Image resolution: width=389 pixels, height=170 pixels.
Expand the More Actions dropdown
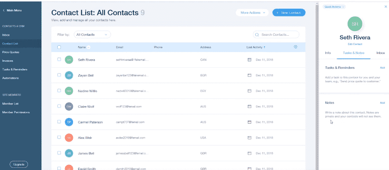pos(252,13)
